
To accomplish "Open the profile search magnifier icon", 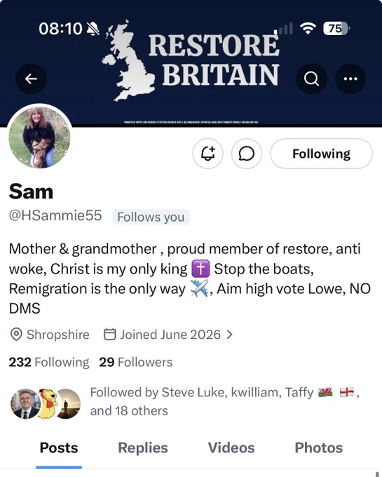I will click(x=311, y=79).
